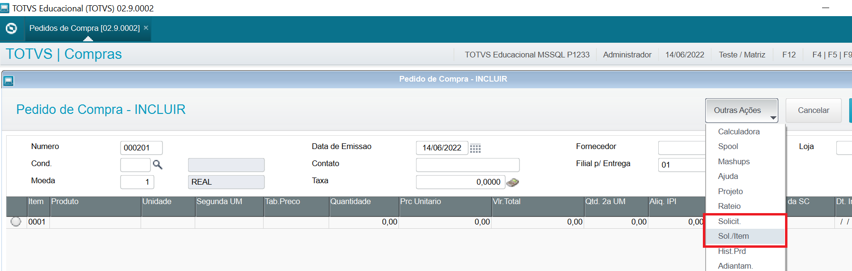Image resolution: width=852 pixels, height=271 pixels.
Task: Click the Cancelar button
Action: click(x=814, y=110)
